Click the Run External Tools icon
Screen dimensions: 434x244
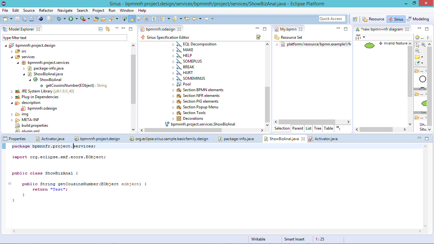pyautogui.click(x=83, y=19)
